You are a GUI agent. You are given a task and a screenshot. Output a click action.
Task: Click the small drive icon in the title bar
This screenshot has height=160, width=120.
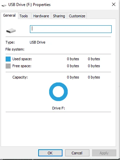[x=4, y=5]
